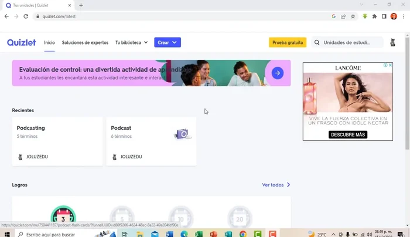Click DESCUBRE MÁS on the Lancôme ad
Image resolution: width=410 pixels, height=237 pixels.
[348, 134]
